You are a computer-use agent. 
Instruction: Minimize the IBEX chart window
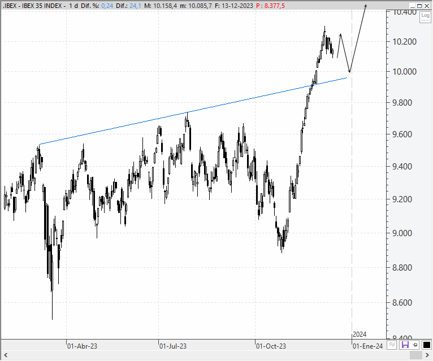(413, 6)
